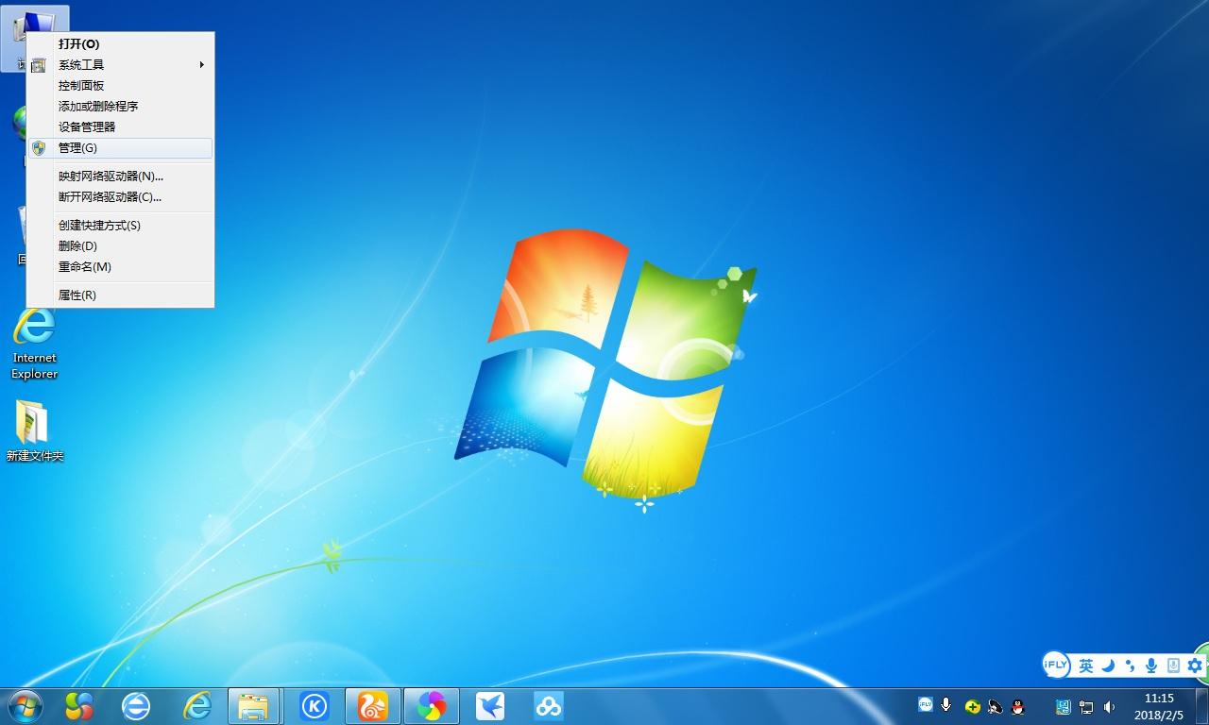Open the Baidu cloud taskbar icon
Image resolution: width=1209 pixels, height=725 pixels.
point(549,705)
